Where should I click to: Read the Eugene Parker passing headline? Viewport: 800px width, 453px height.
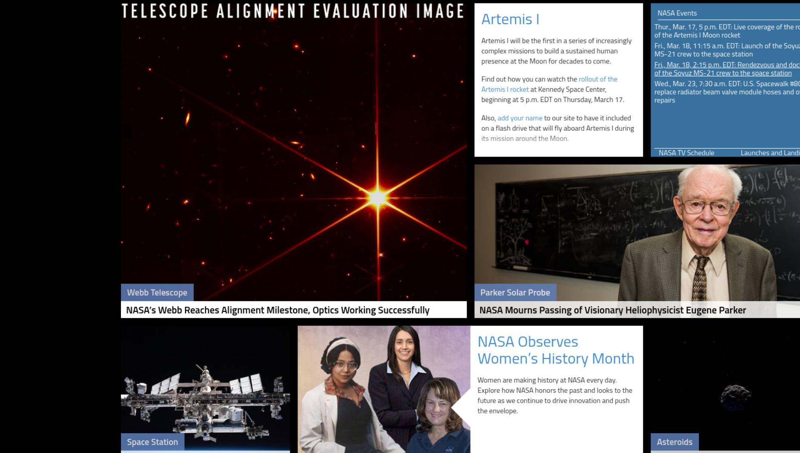point(613,310)
